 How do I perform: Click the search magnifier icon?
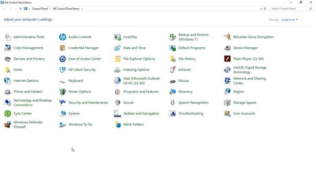click(311, 9)
